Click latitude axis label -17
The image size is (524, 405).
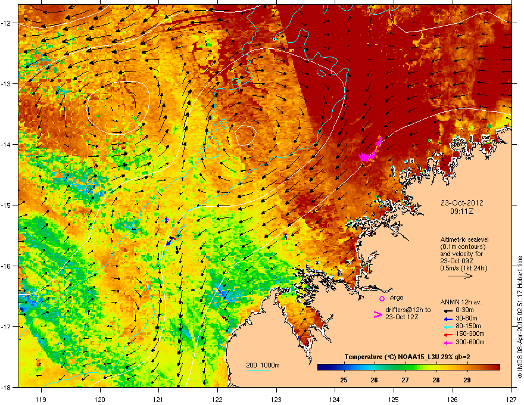click(5, 326)
